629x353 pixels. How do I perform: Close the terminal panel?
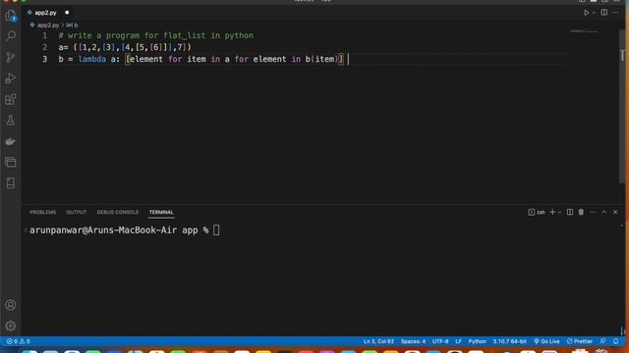click(x=615, y=212)
